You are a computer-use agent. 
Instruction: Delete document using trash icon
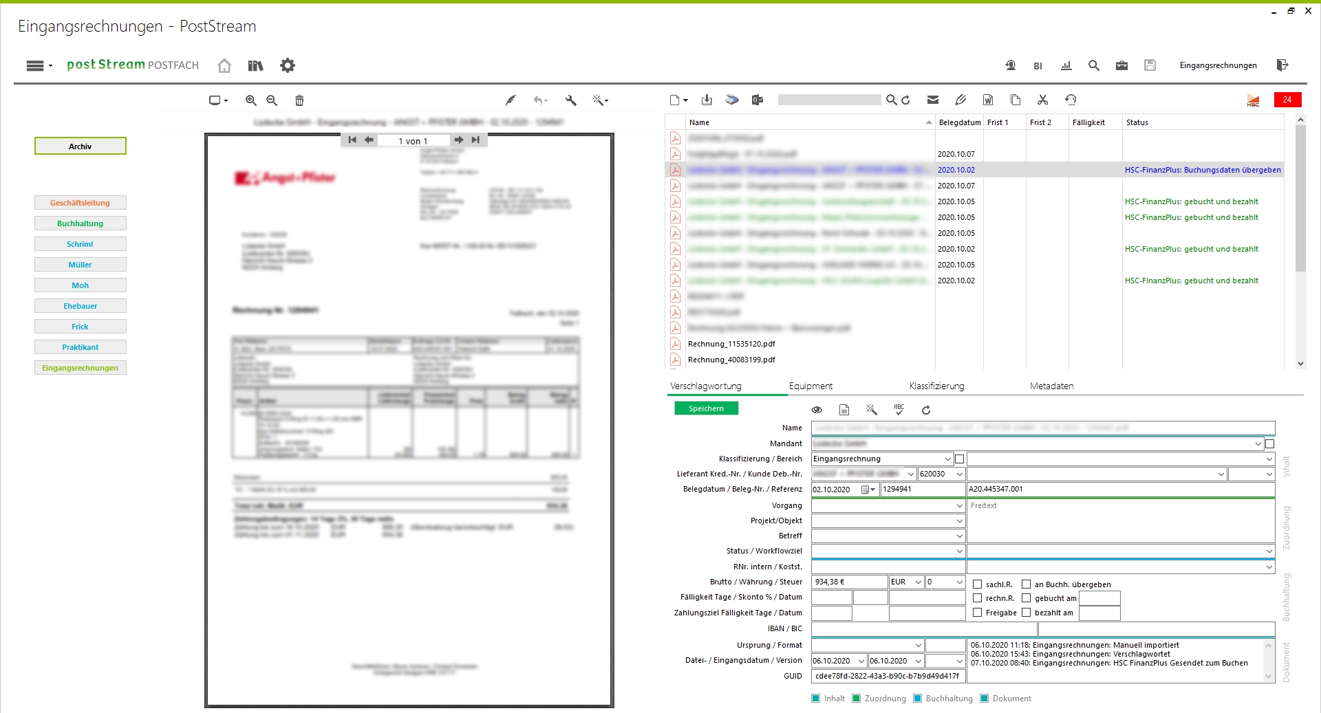click(x=299, y=100)
